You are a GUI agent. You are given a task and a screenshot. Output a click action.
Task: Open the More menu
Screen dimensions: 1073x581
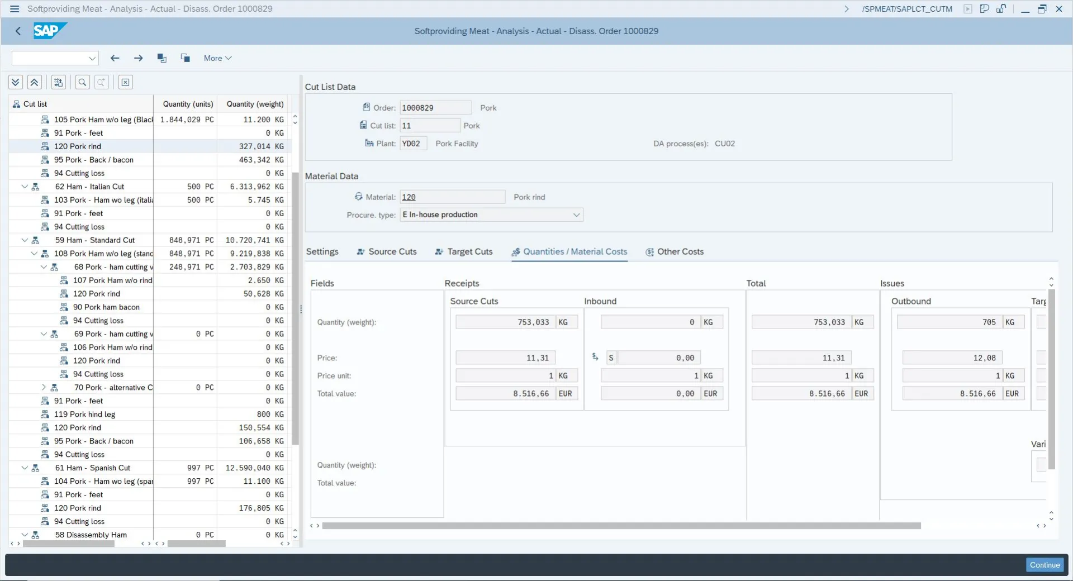coord(217,58)
